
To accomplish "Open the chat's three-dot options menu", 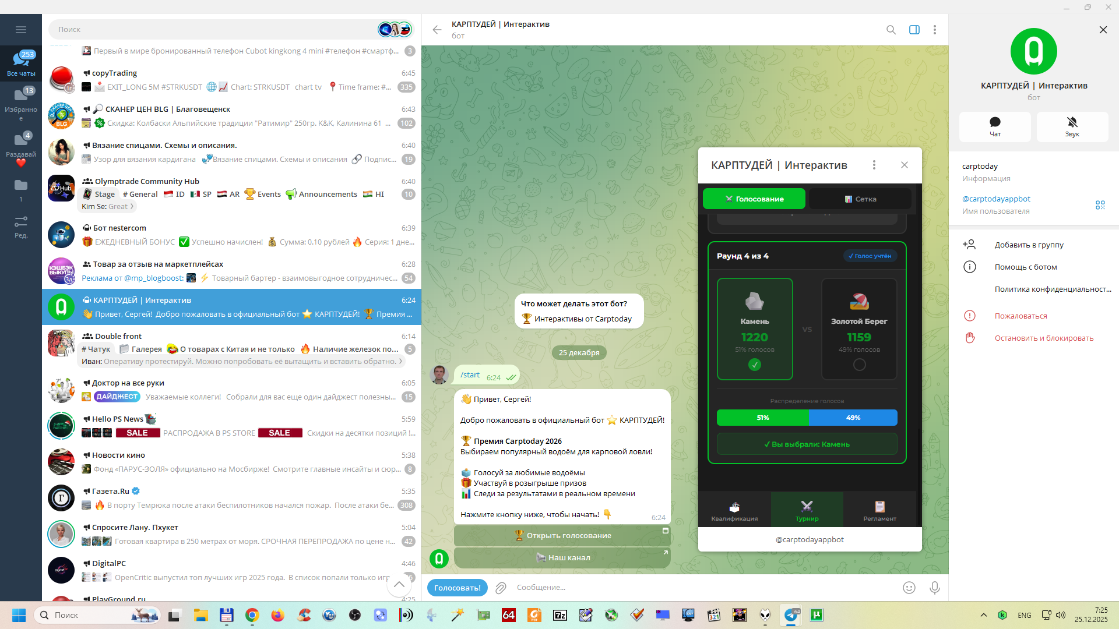I will tap(934, 30).
